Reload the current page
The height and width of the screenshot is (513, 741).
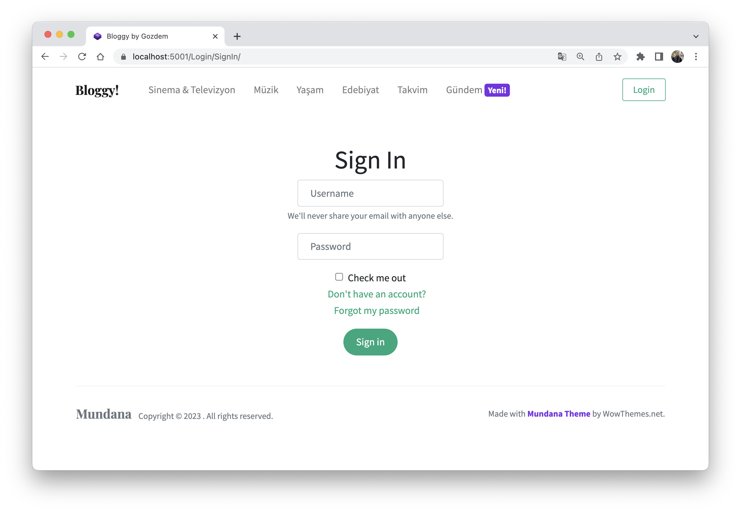82,57
